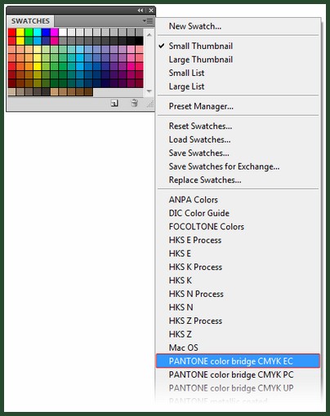Viewport: 330px width, 416px height.
Task: Select Load Swatches menu item
Action: point(199,139)
